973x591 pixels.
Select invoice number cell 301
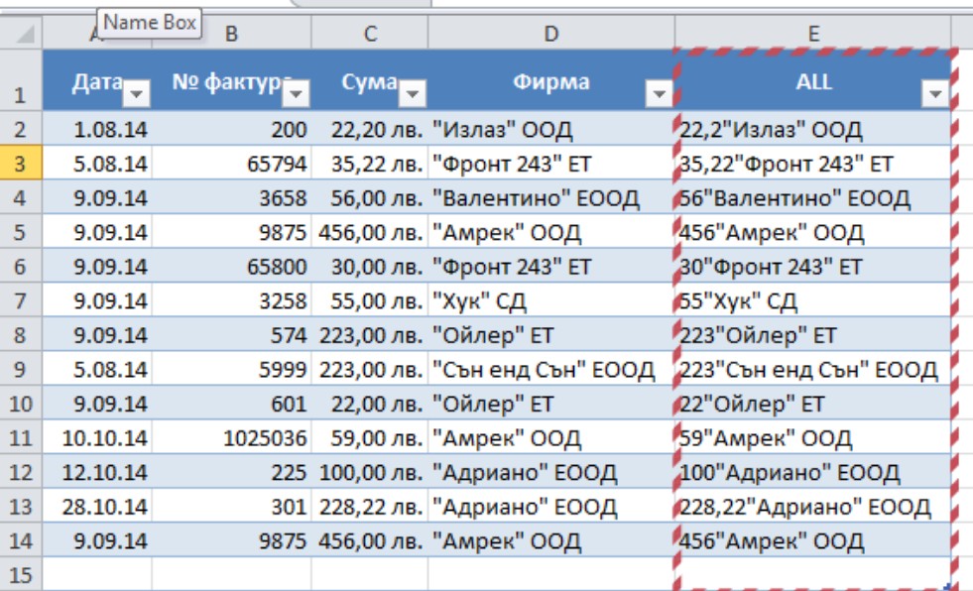click(231, 506)
